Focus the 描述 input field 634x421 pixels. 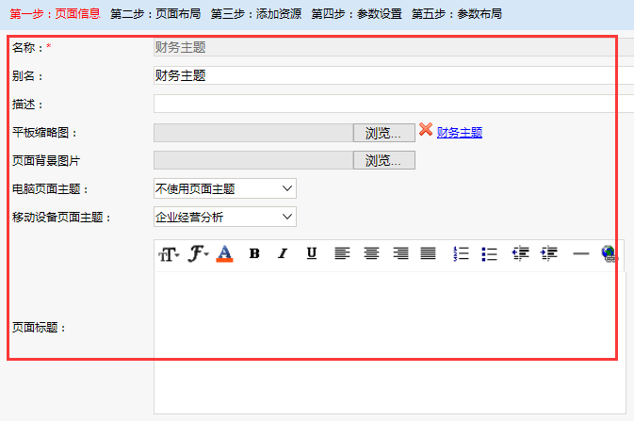[x=394, y=104]
